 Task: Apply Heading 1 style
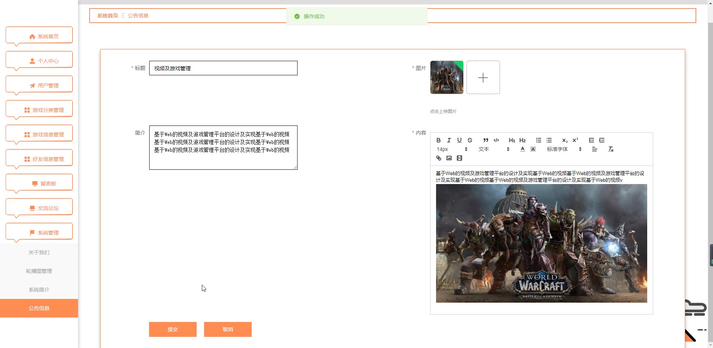(x=512, y=140)
